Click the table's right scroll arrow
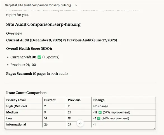Image resolution: width=164 pixels, height=135 pixels. tap(154, 129)
